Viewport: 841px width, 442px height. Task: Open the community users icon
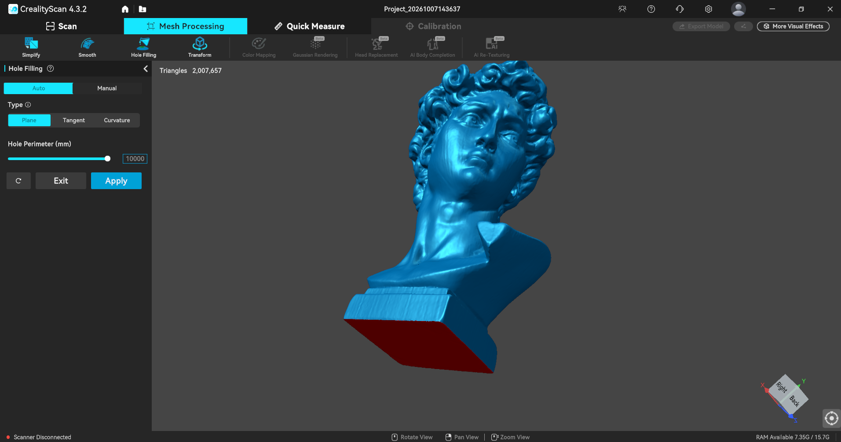(622, 9)
